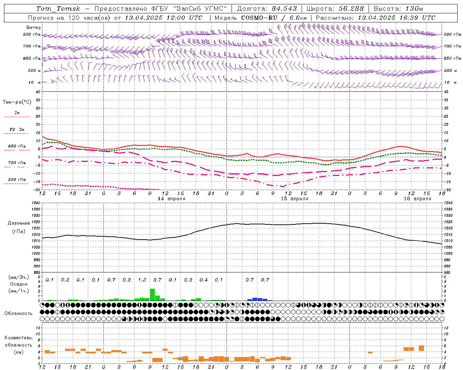Click the Тем-ра(°C) temperature panel label

click(17, 102)
